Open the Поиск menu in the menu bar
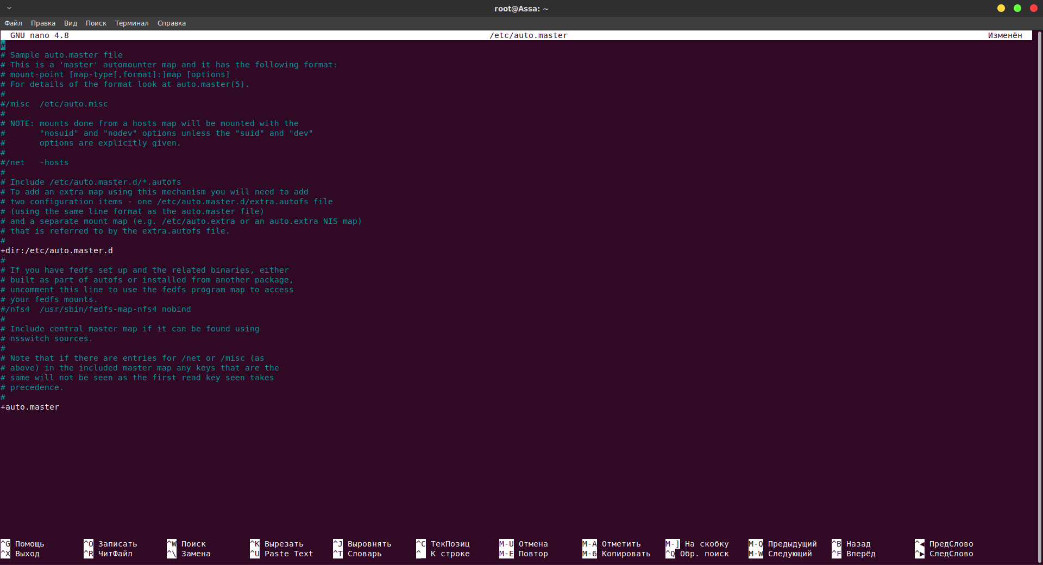Viewport: 1043px width, 565px height. pyautogui.click(x=96, y=23)
